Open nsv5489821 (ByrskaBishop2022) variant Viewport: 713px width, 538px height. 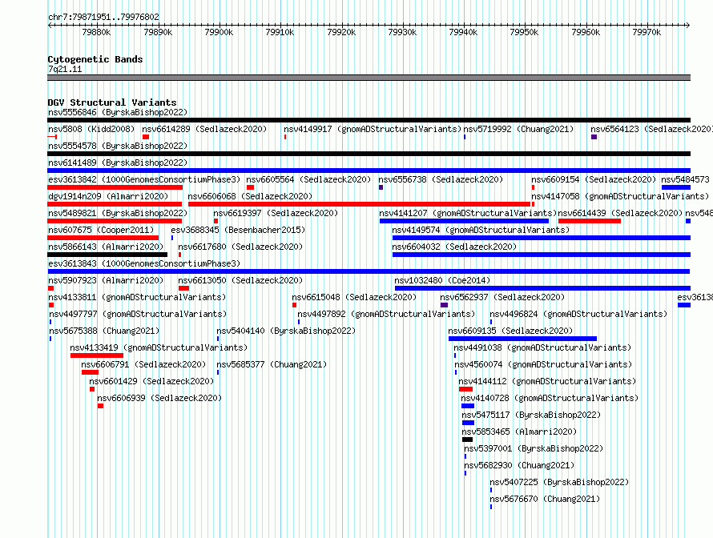118,213
